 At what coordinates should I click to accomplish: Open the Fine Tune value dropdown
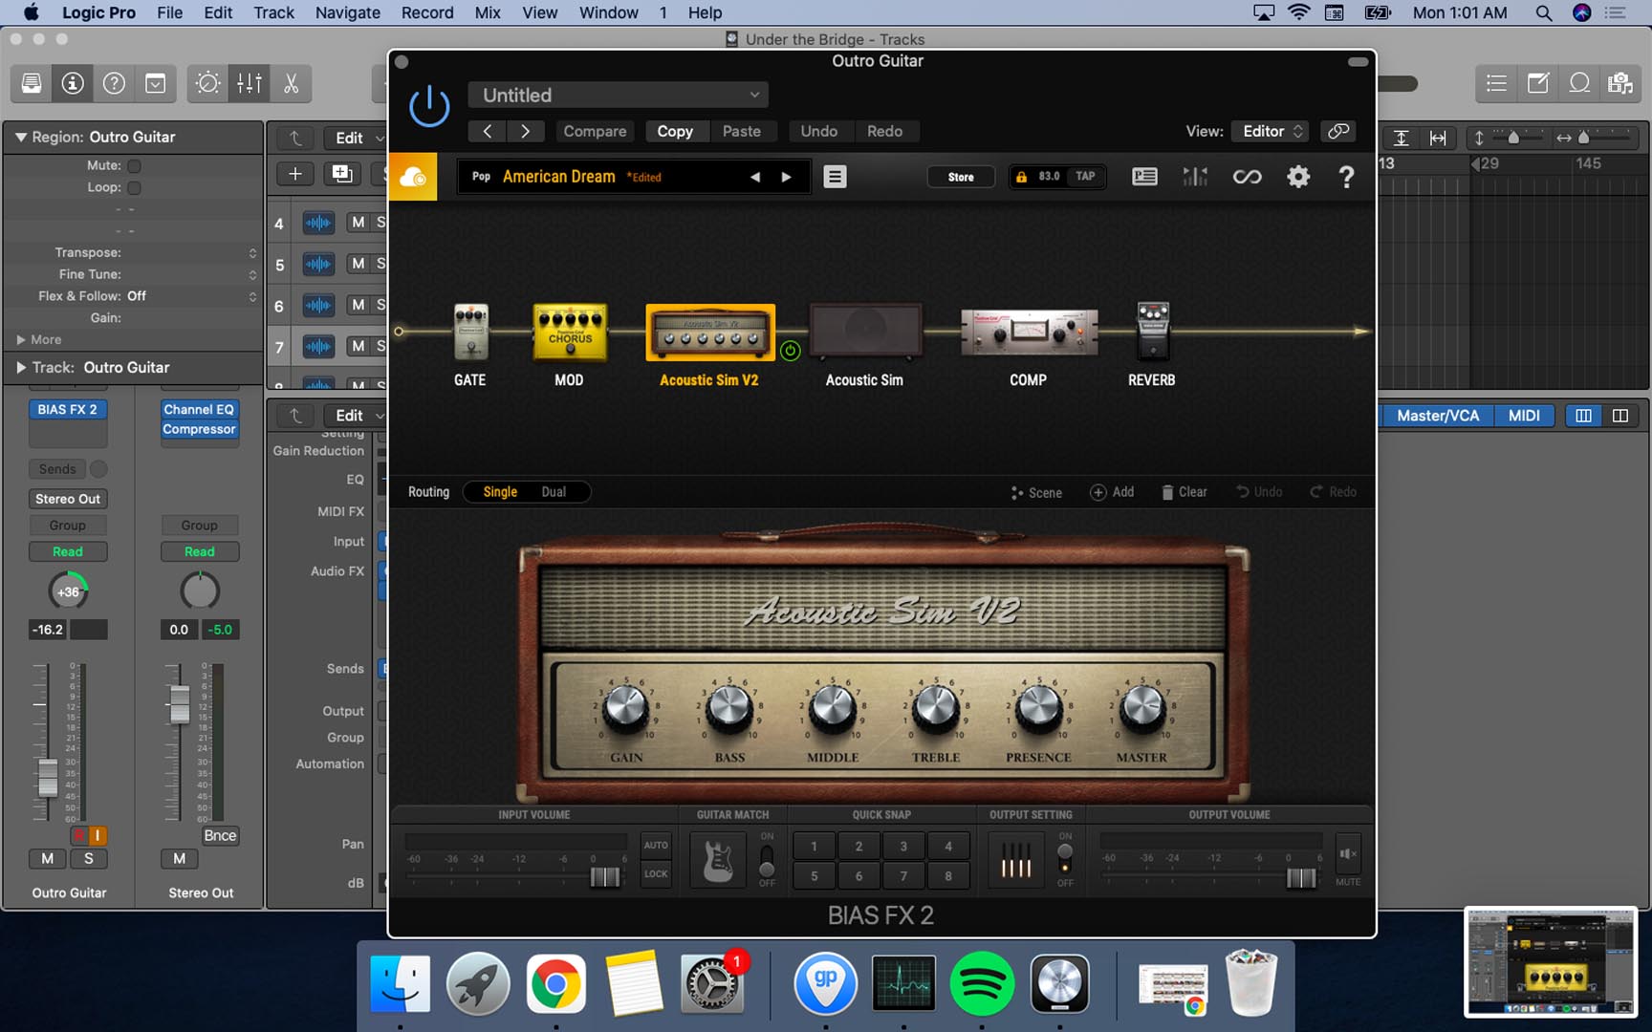tap(191, 274)
